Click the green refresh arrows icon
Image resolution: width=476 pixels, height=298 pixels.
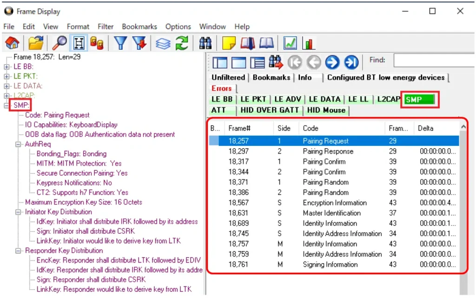(181, 43)
